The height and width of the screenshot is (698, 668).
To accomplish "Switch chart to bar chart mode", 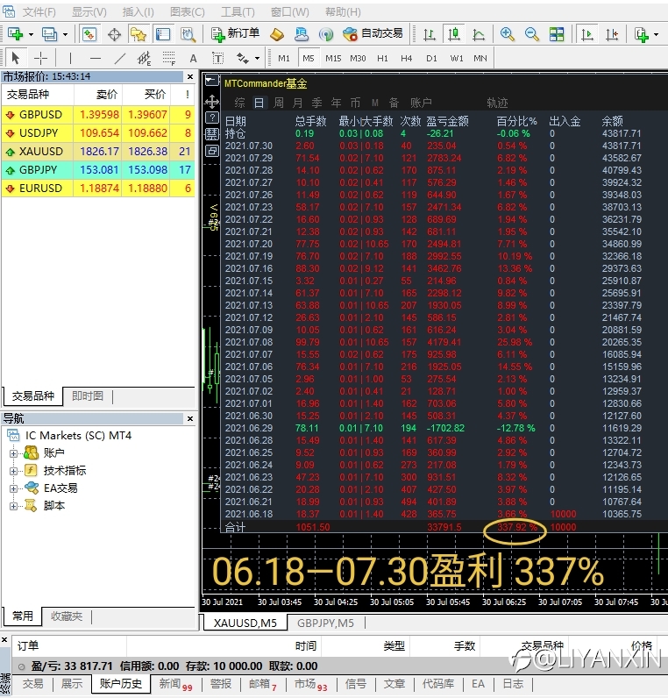I will click(x=430, y=34).
